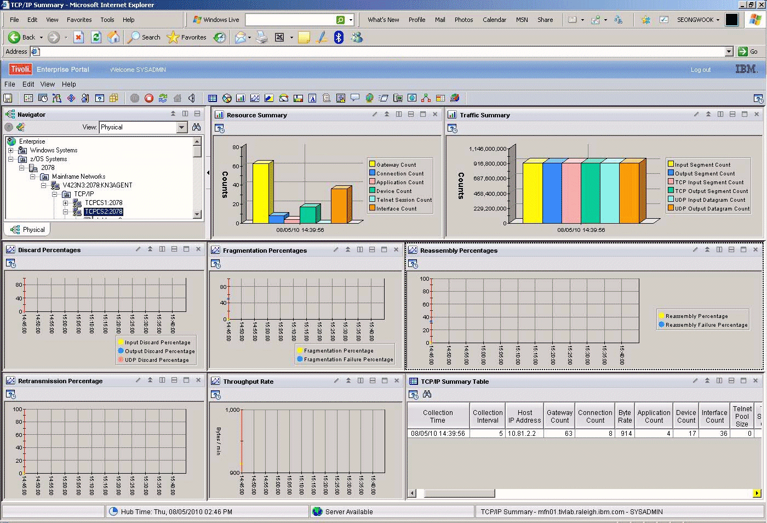Collapse the Mainframe Networks tree node
Screen dimensions: 767x523
33,177
